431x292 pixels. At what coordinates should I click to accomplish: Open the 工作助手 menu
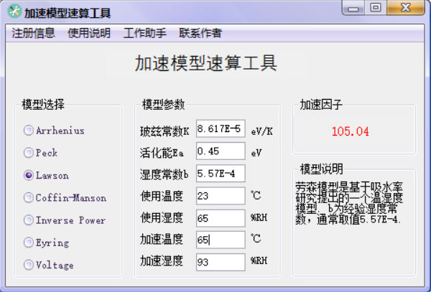(x=145, y=33)
